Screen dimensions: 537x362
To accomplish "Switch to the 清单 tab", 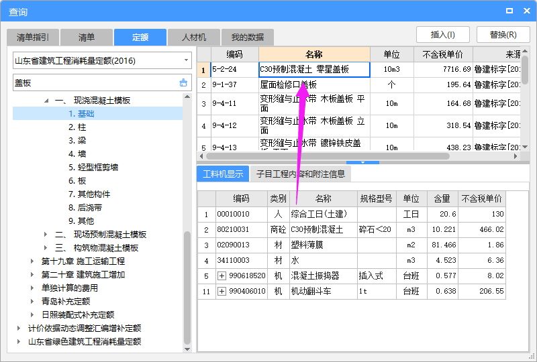I will click(87, 38).
